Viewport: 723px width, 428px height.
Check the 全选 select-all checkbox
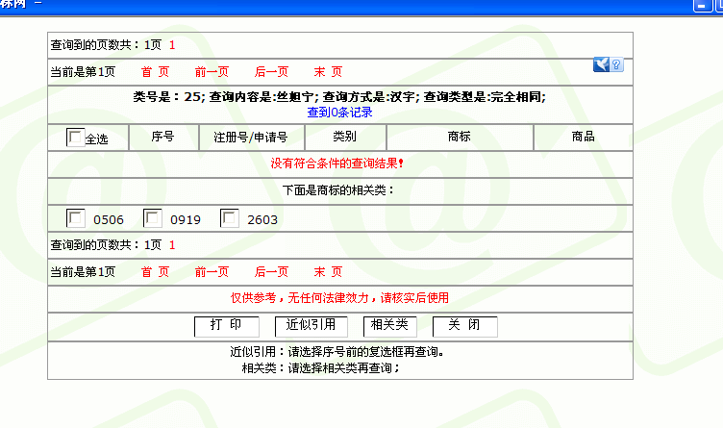pos(75,138)
